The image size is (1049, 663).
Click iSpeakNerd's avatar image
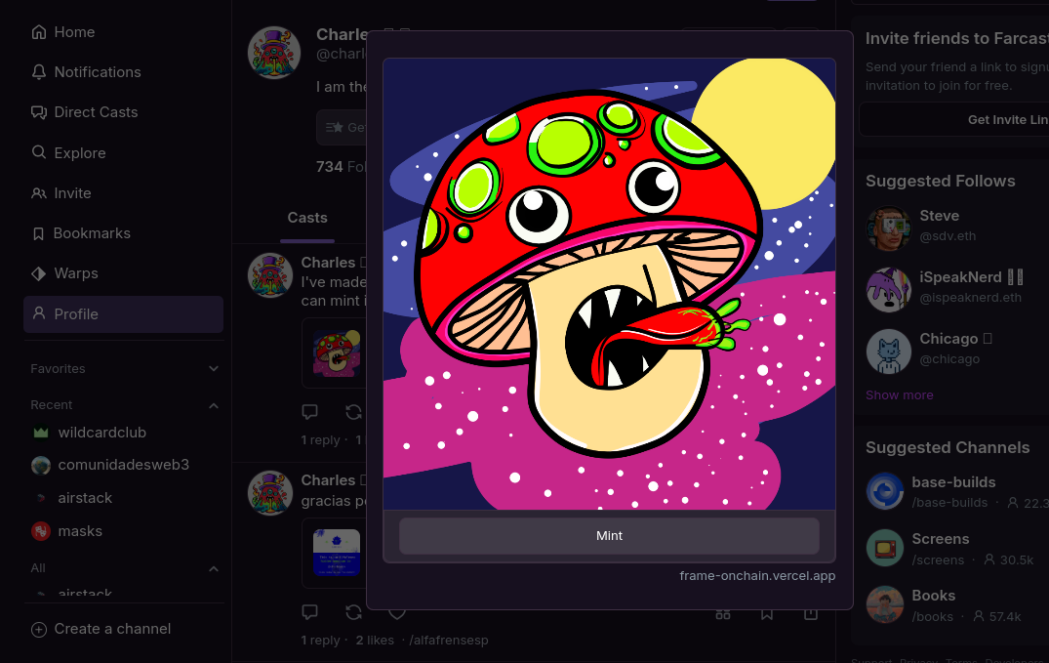click(x=888, y=289)
